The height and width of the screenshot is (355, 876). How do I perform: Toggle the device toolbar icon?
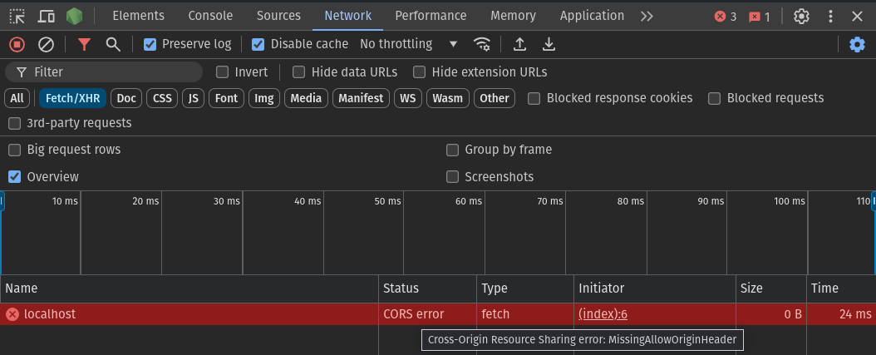click(x=46, y=16)
